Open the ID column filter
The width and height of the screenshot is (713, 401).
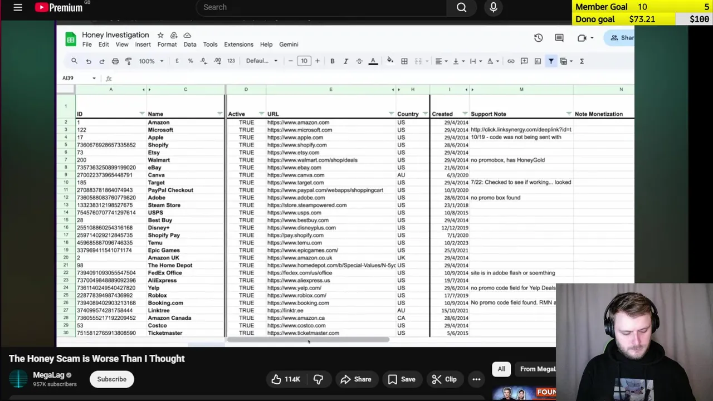141,114
